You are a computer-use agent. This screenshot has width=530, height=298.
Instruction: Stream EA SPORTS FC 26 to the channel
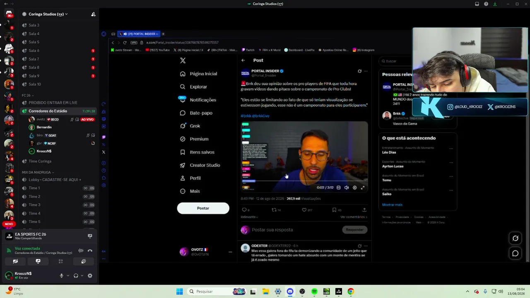click(x=90, y=236)
